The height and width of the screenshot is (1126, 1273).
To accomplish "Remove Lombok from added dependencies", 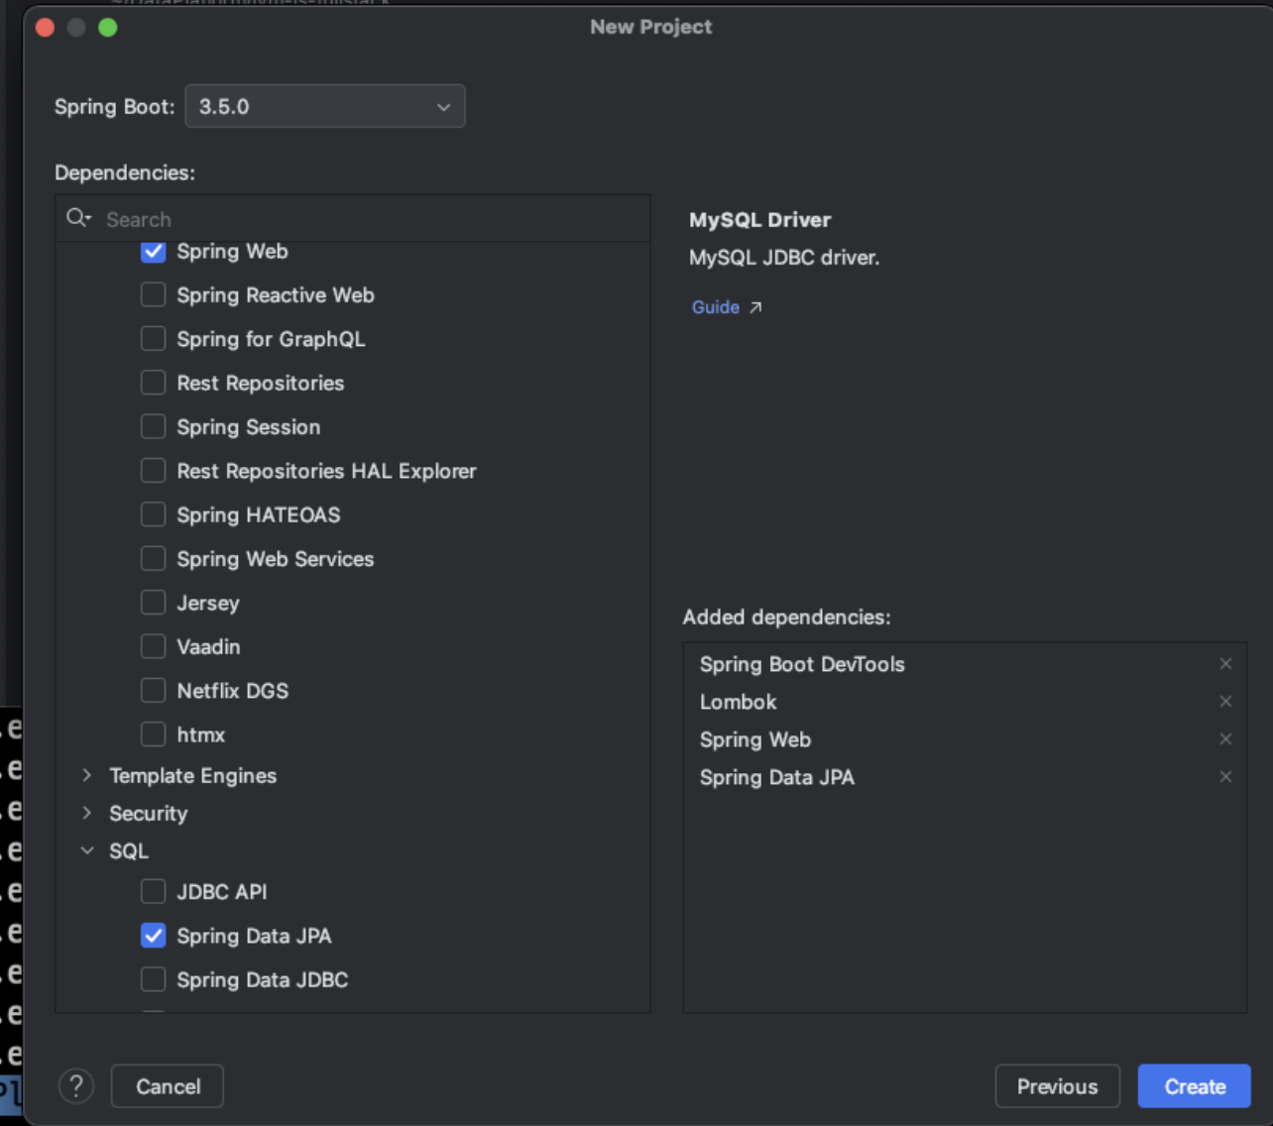I will click(1225, 702).
